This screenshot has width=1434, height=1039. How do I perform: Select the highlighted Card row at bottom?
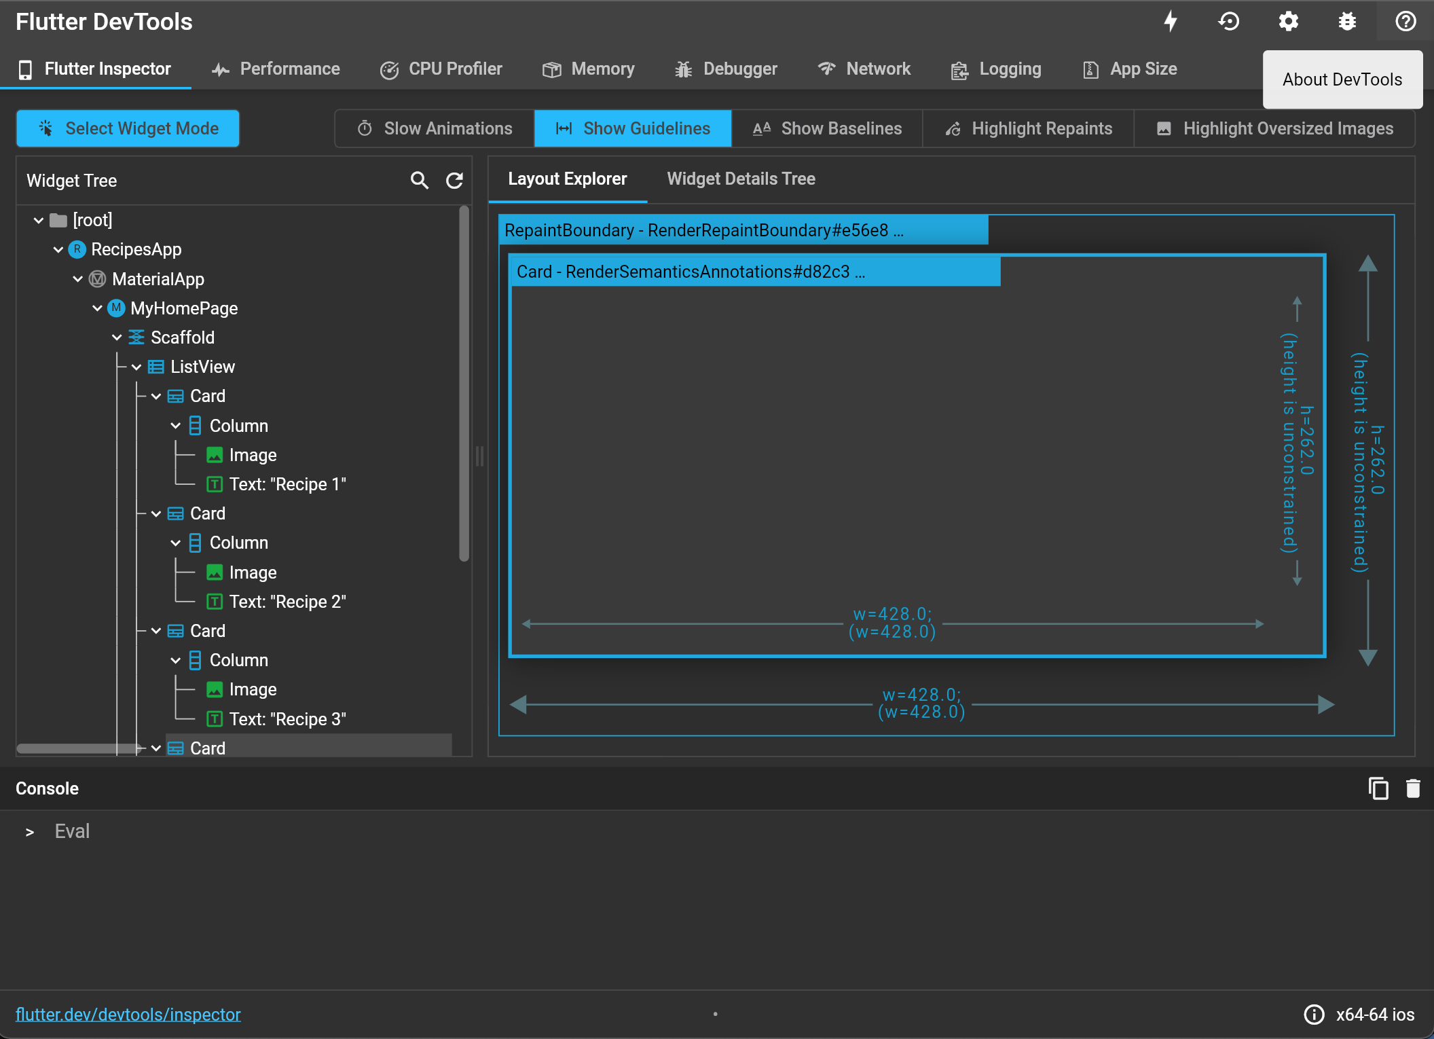(309, 746)
